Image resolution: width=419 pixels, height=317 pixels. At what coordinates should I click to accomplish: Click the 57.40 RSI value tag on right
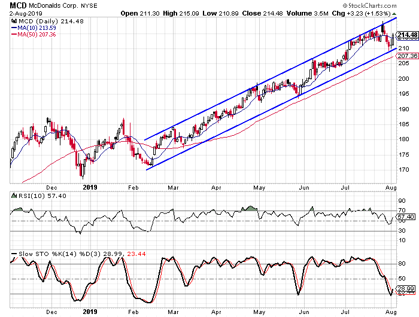[405, 217]
